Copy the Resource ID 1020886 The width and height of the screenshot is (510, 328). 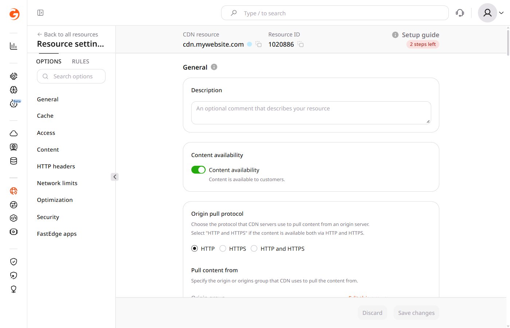click(x=301, y=44)
